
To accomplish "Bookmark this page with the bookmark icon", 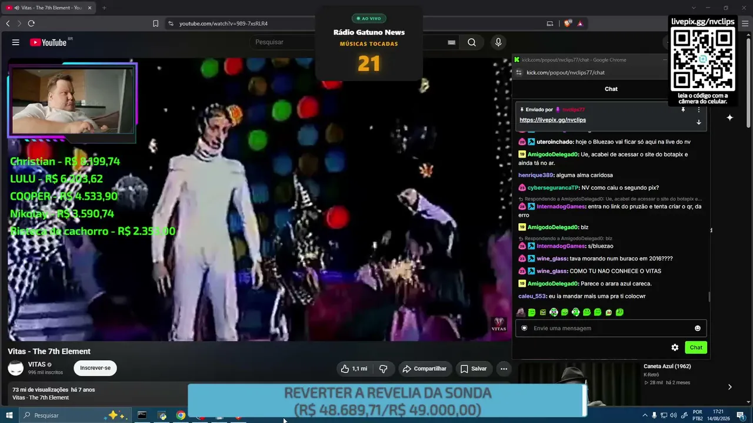I will pyautogui.click(x=155, y=23).
